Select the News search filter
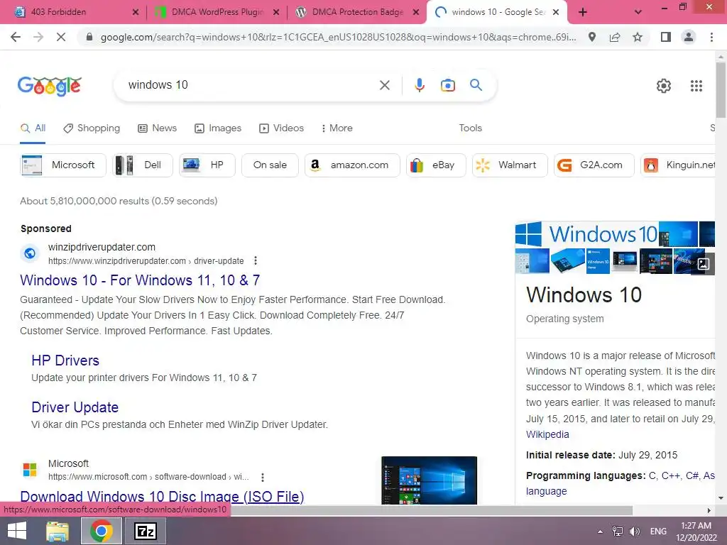727x545 pixels. (157, 128)
